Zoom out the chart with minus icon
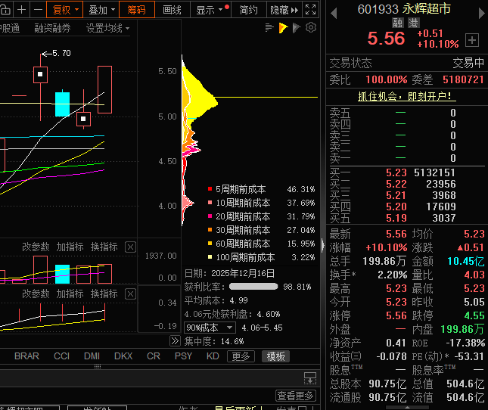Screen dimensions: 488x410 click(x=38, y=10)
